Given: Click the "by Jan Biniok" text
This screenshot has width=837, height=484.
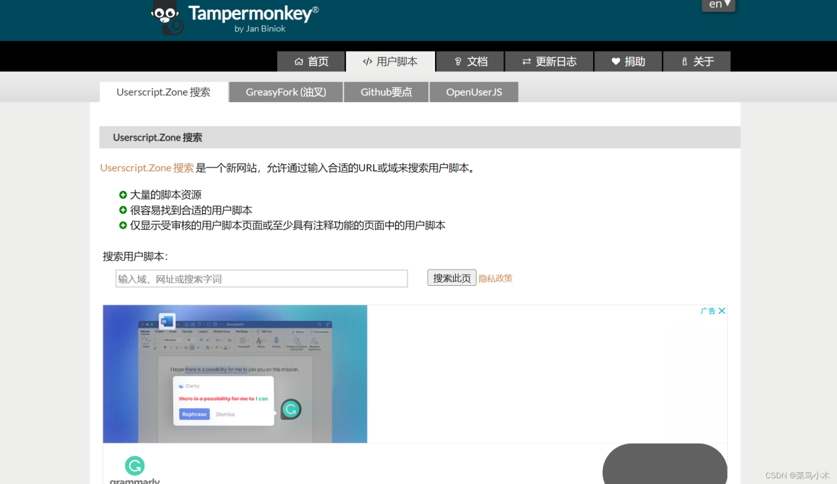Looking at the screenshot, I should click(260, 29).
